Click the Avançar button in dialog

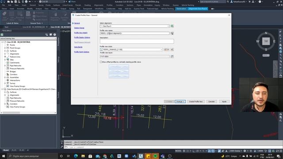tap(180, 102)
